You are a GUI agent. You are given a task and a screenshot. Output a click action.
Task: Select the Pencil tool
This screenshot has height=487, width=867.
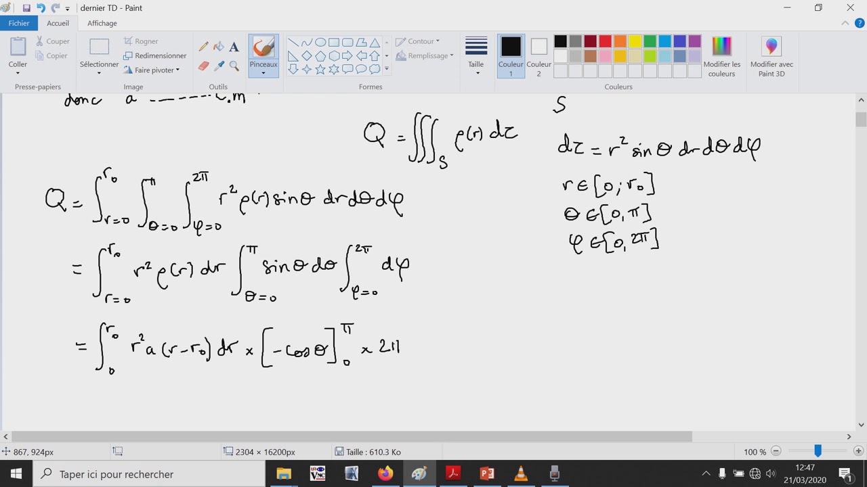203,47
